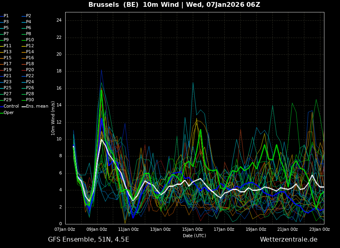Click the y-axis value 6
The height and width of the screenshot is (248, 340).
(60, 173)
